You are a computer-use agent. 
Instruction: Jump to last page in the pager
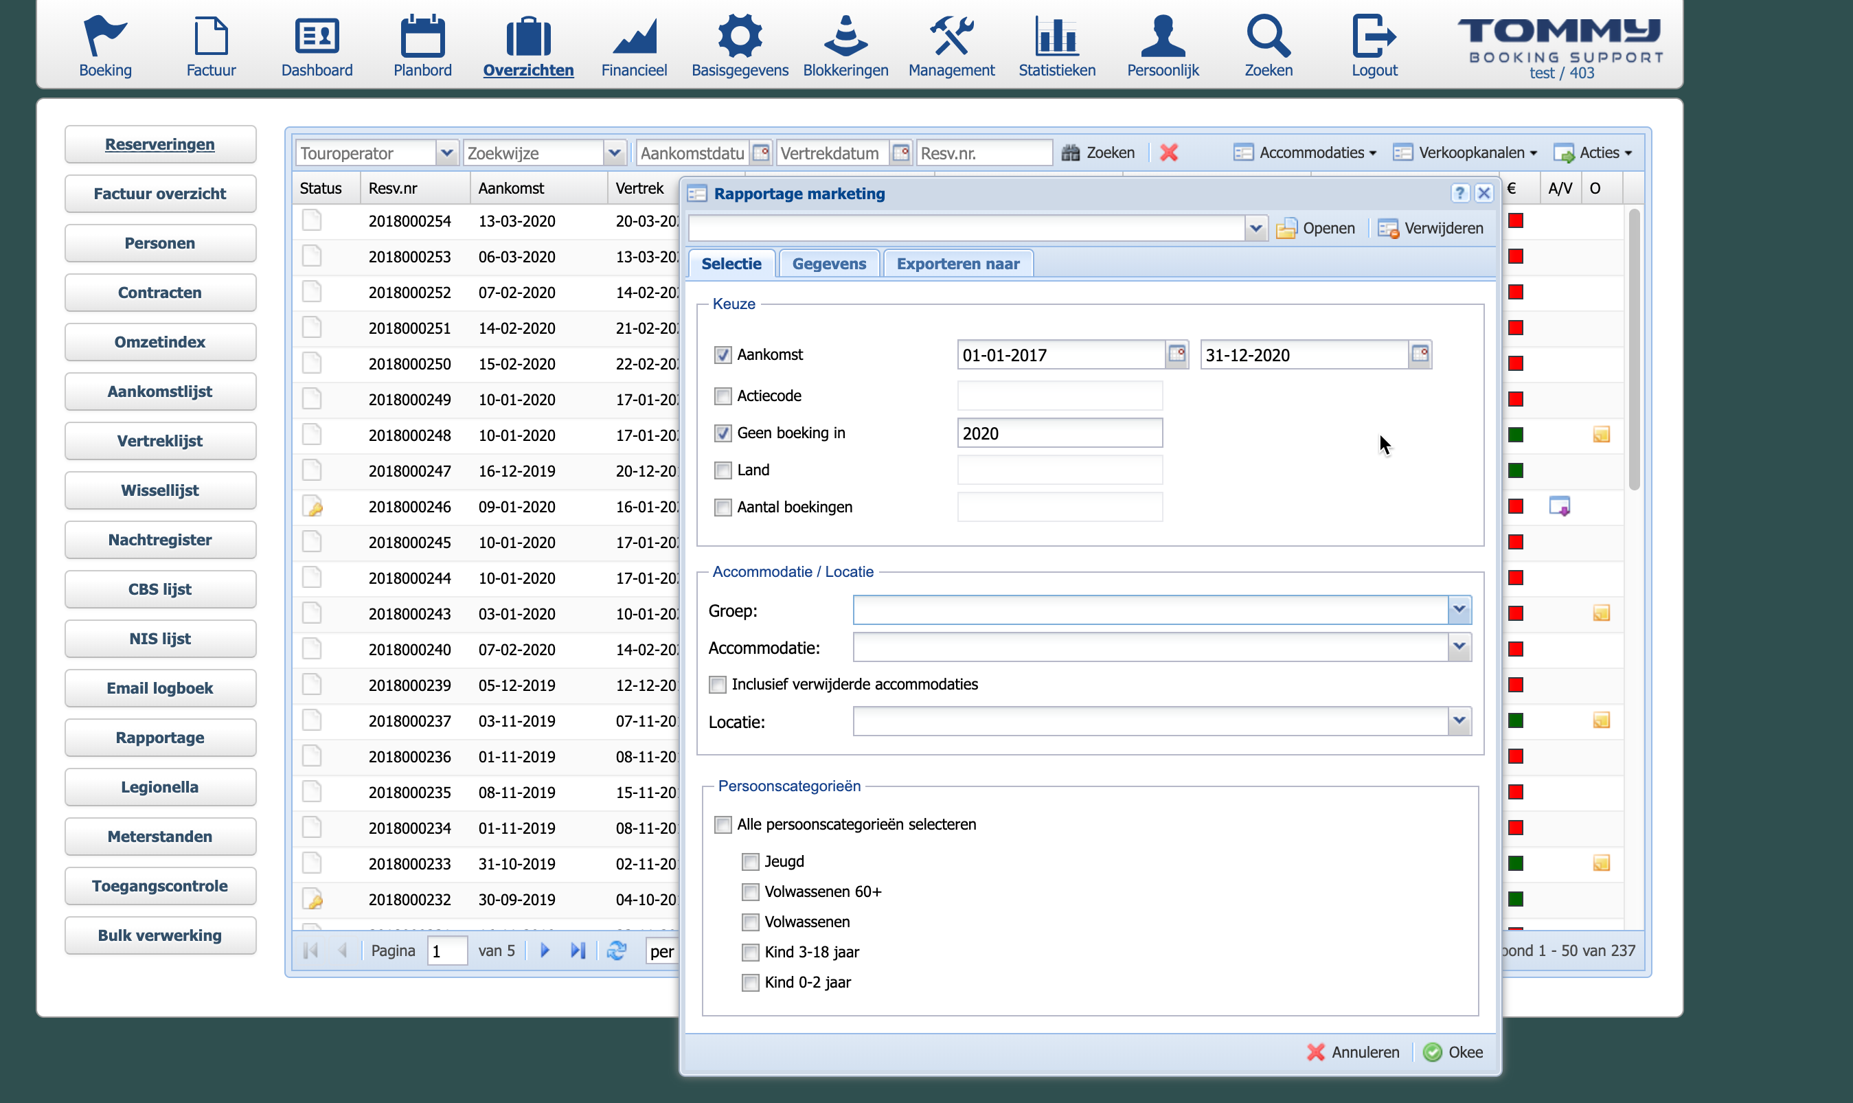[578, 950]
